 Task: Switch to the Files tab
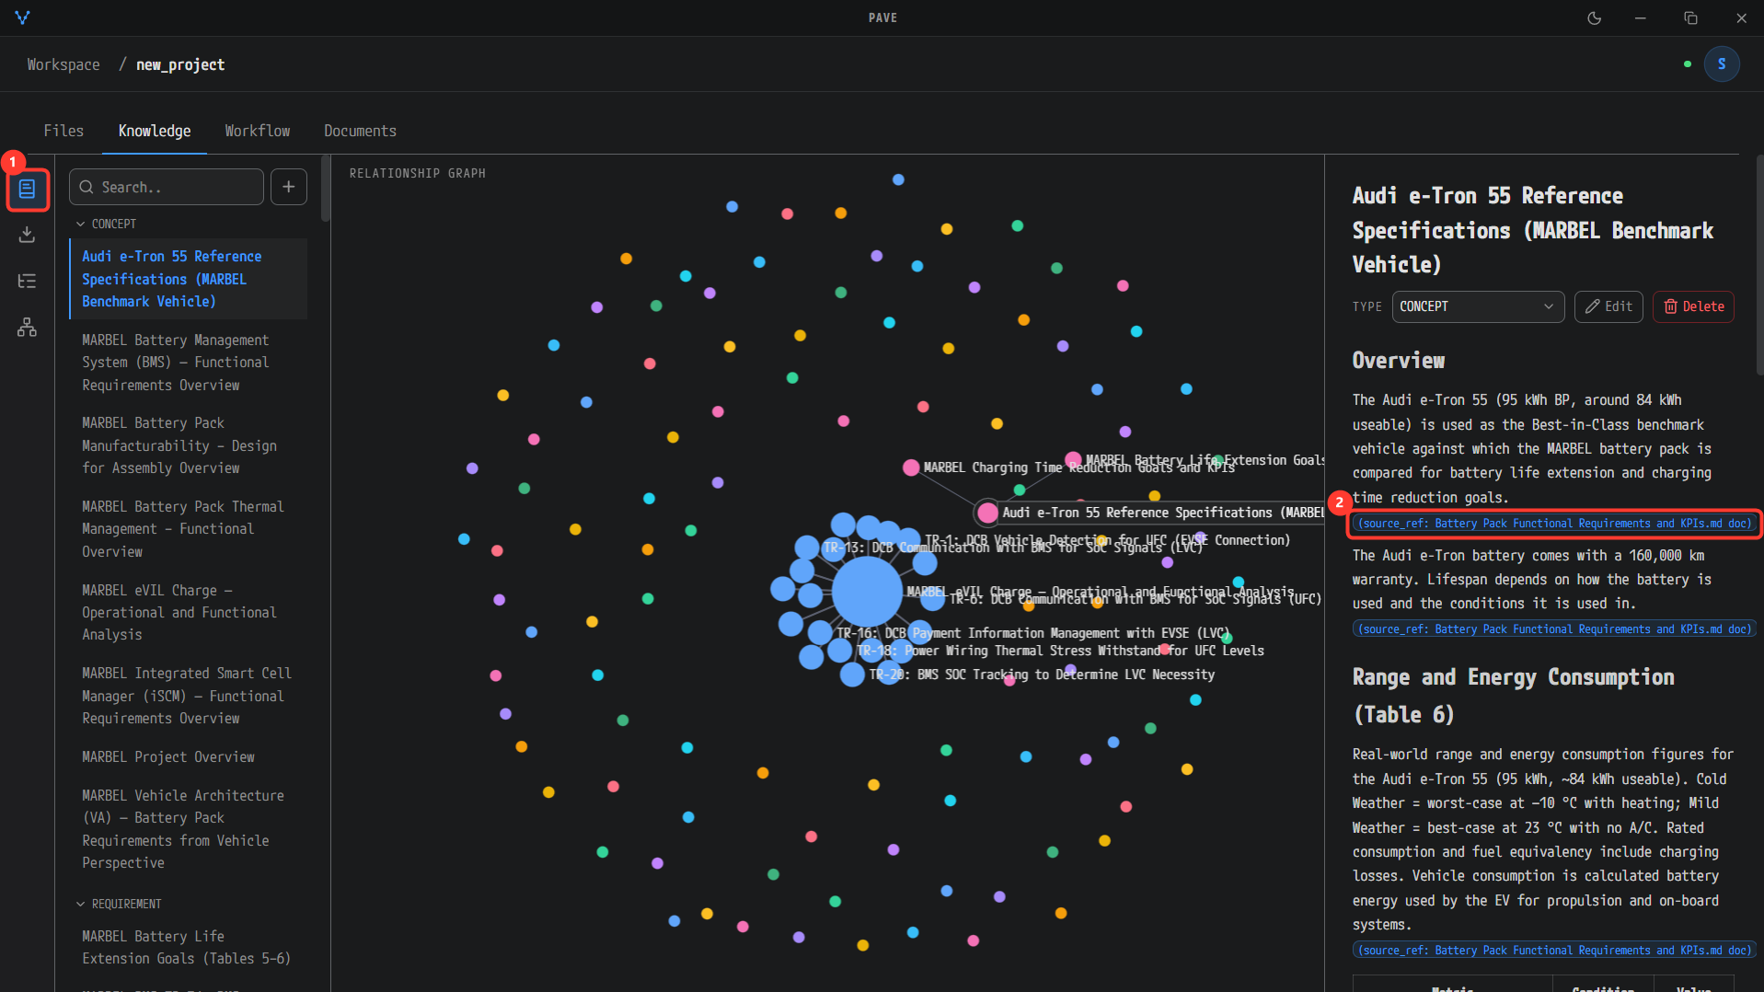(x=63, y=131)
